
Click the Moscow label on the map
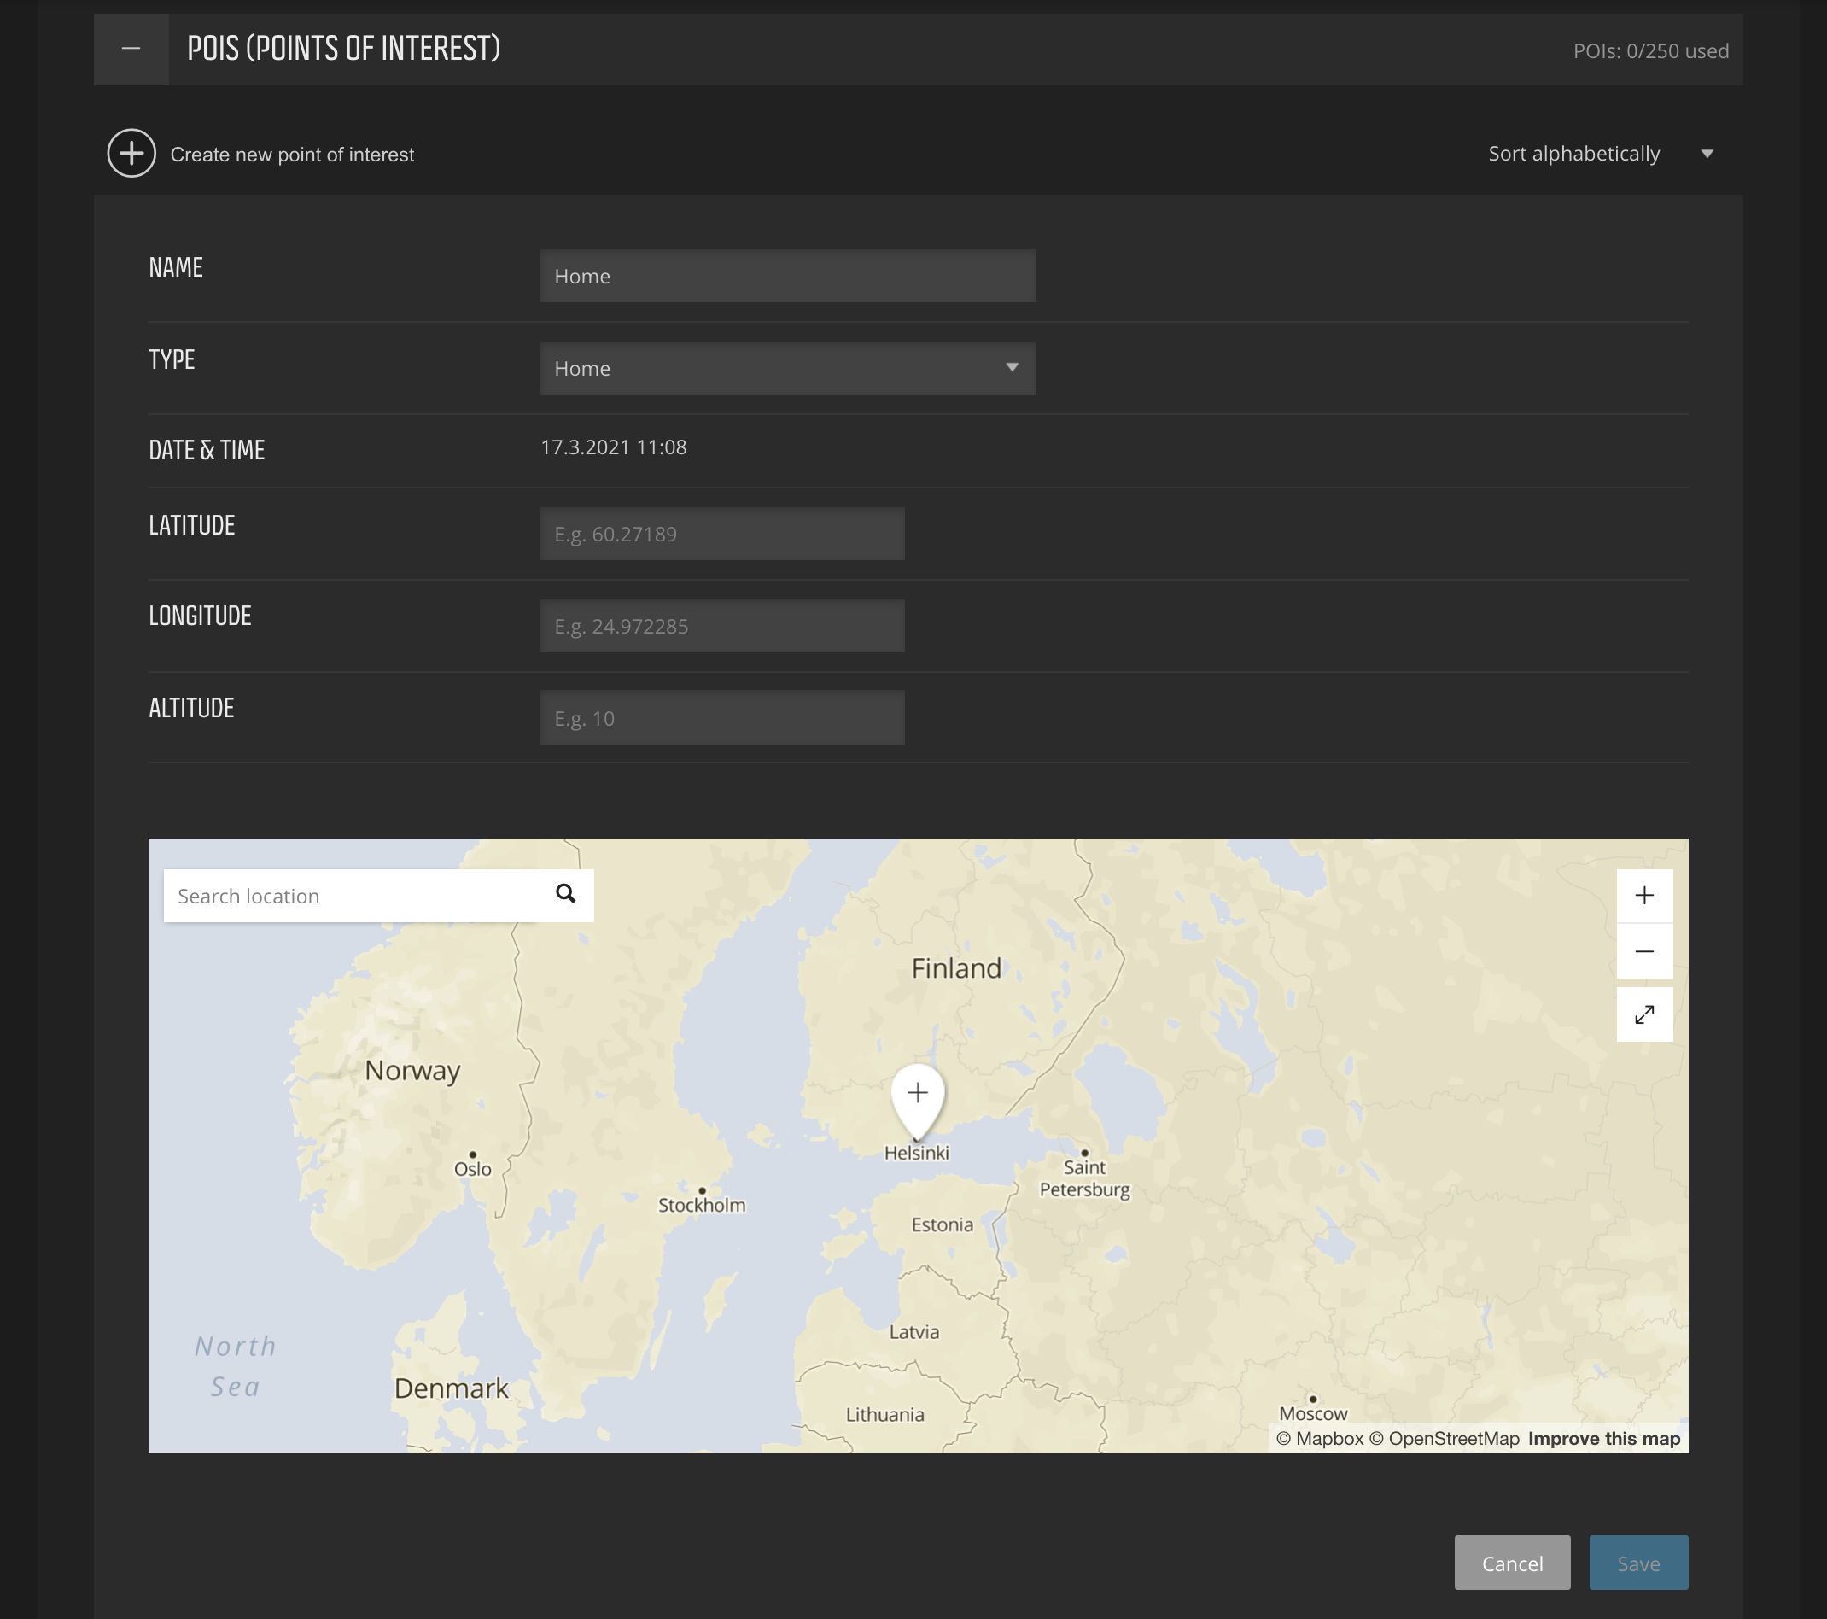pyautogui.click(x=1313, y=1413)
